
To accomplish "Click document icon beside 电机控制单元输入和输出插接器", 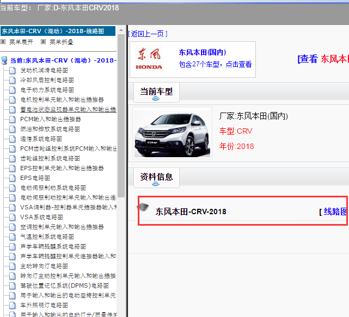I will (x=13, y=100).
